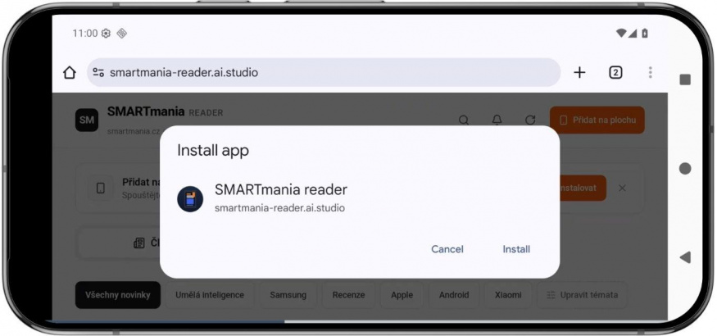Click the SMARTmania reader name in the dialog
The image size is (717, 336).
coord(281,189)
